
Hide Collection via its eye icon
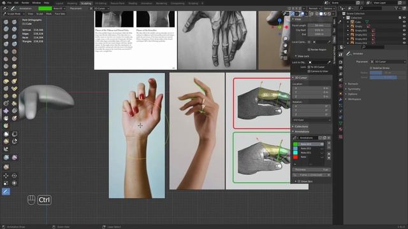404,18
